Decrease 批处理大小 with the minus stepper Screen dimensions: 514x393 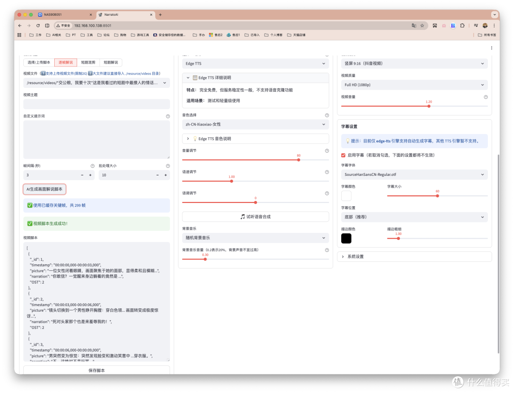pos(158,175)
